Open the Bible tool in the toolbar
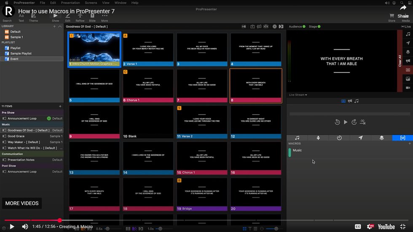 click(92, 18)
